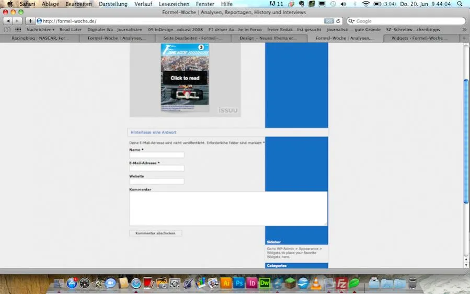Launch Photoshop from the dock
The image size is (470, 294).
pyautogui.click(x=239, y=283)
